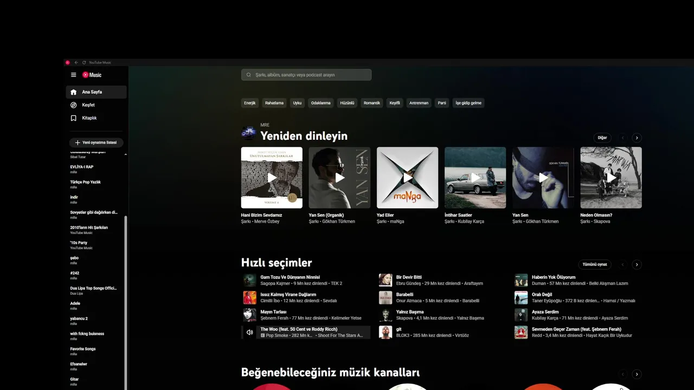This screenshot has height=390, width=694.
Task: Select the Enerjik mood chip
Action: point(249,103)
